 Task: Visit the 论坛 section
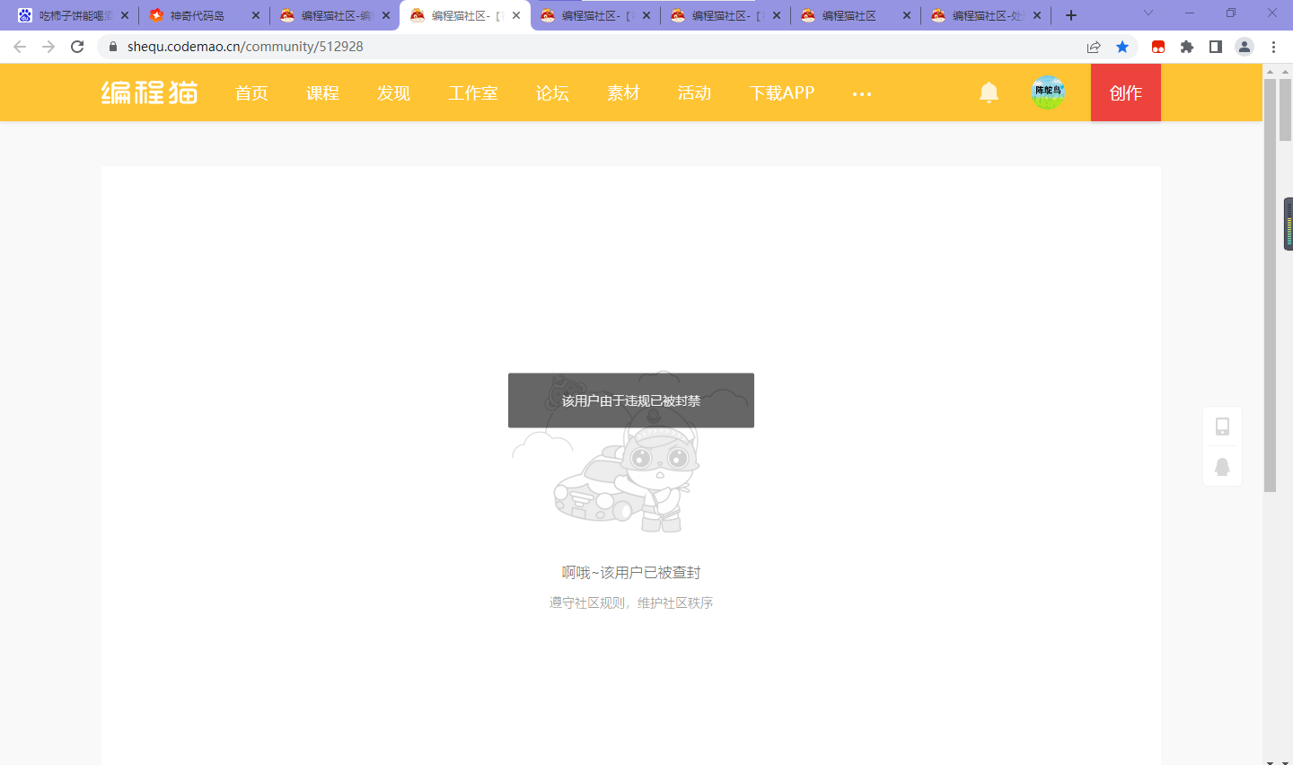point(552,92)
